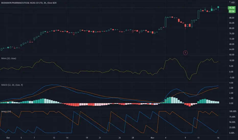Click the 50.00% Aroon scale value
238x140 pixels.
click(x=232, y=122)
